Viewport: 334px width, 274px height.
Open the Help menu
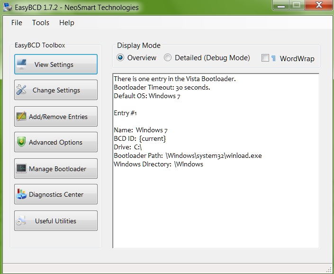point(67,23)
